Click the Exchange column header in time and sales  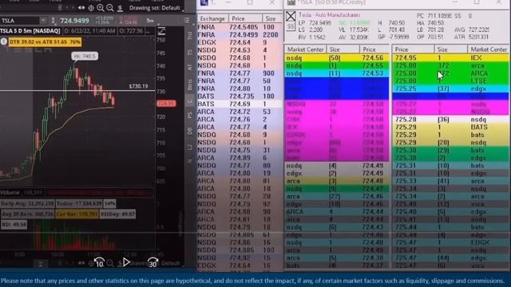(x=212, y=18)
